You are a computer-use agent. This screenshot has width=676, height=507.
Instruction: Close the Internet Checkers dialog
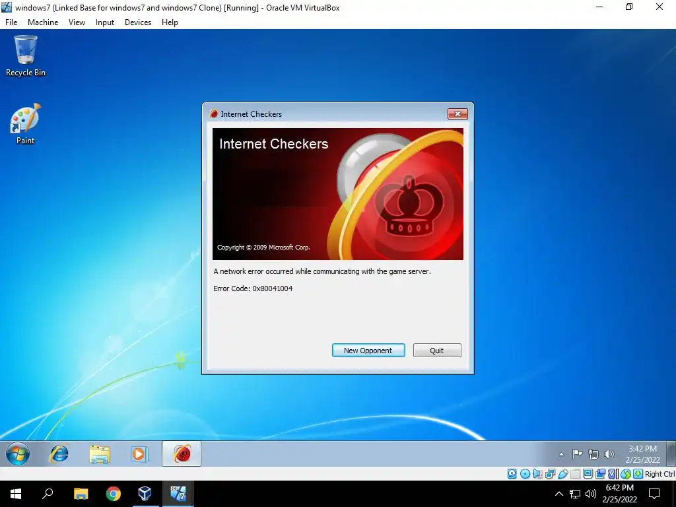coord(457,114)
